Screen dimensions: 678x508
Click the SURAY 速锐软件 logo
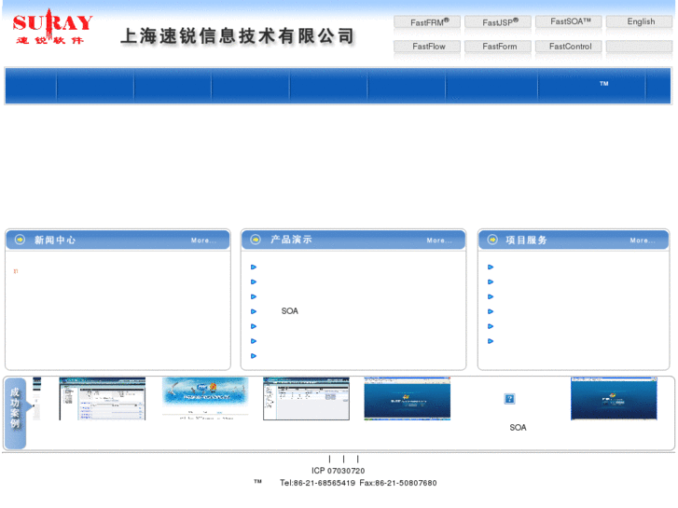(x=52, y=28)
